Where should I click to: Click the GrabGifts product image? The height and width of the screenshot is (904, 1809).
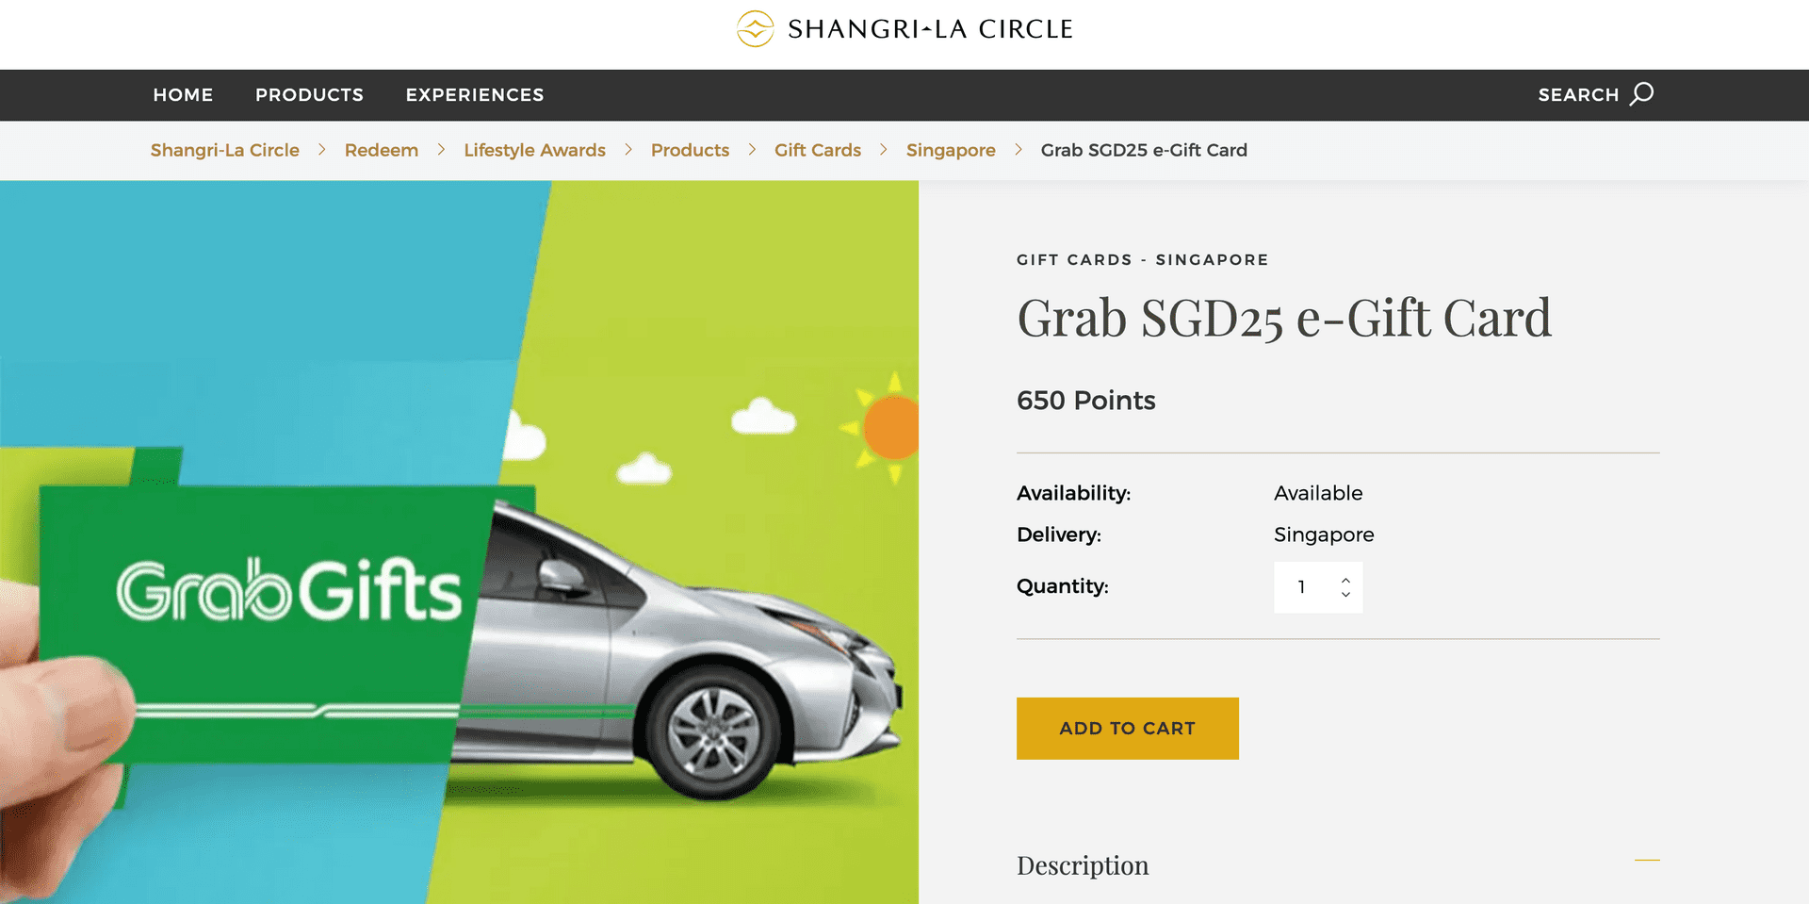(459, 542)
